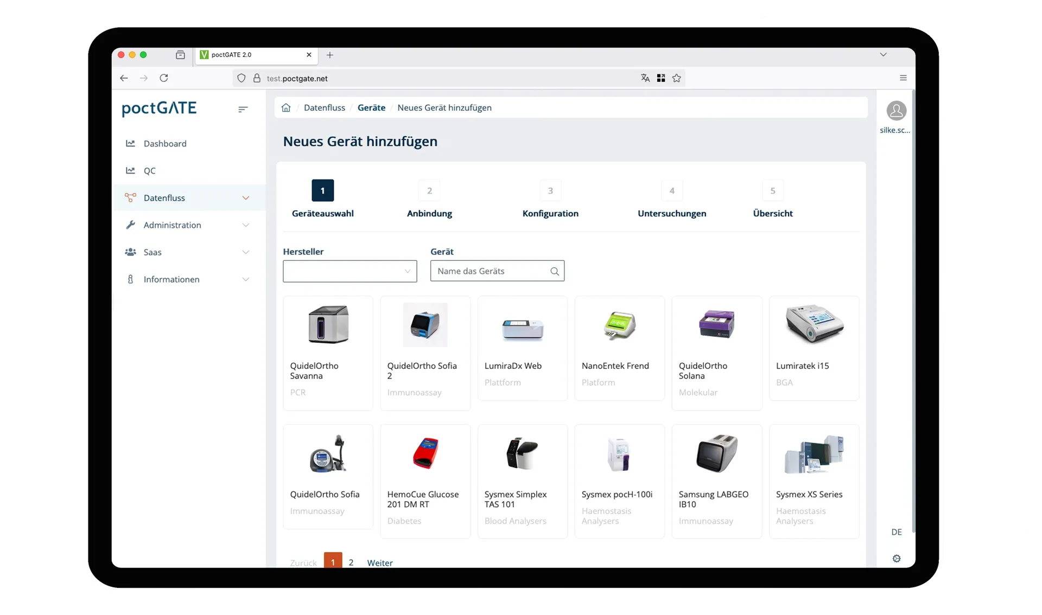Viewport: 1042px width, 615px height.
Task: Click the browser translate icon
Action: pos(645,78)
